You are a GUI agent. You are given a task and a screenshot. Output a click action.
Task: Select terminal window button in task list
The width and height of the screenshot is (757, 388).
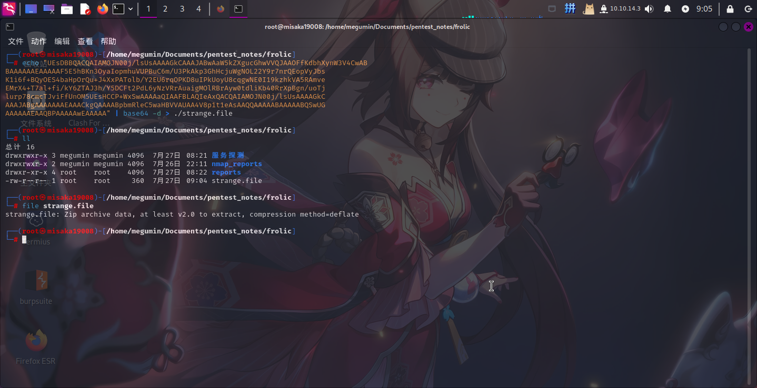pos(238,9)
